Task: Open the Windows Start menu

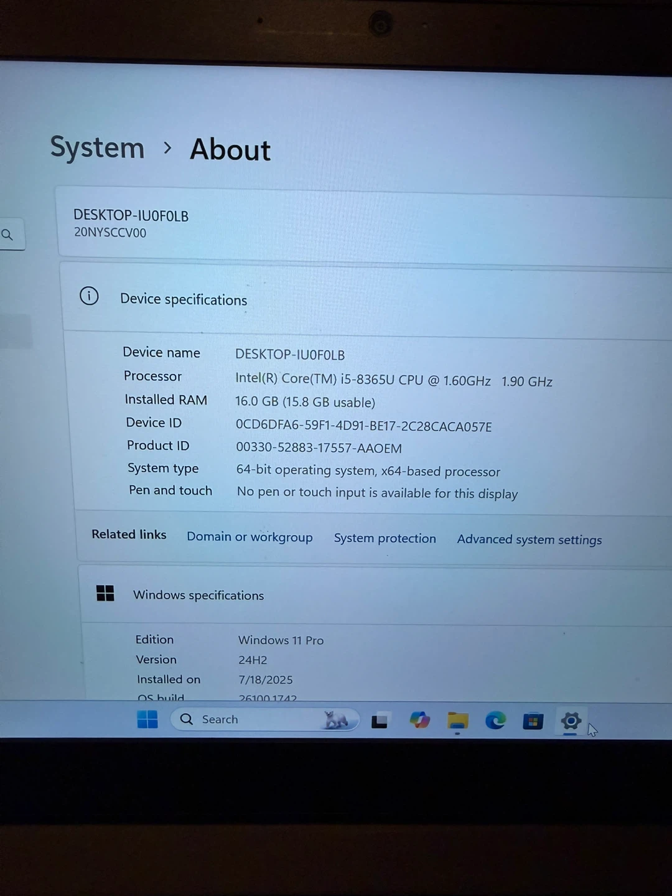Action: coord(147,719)
